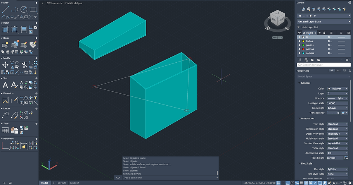Collapse the Hide Layer List triangle
Screen dimensions: 353x185
pyautogui.click(x=299, y=27)
